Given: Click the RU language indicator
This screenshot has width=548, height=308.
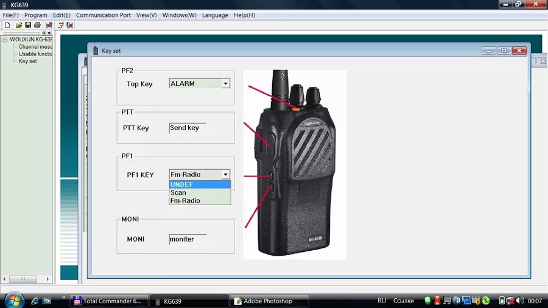Looking at the screenshot, I should (382, 301).
